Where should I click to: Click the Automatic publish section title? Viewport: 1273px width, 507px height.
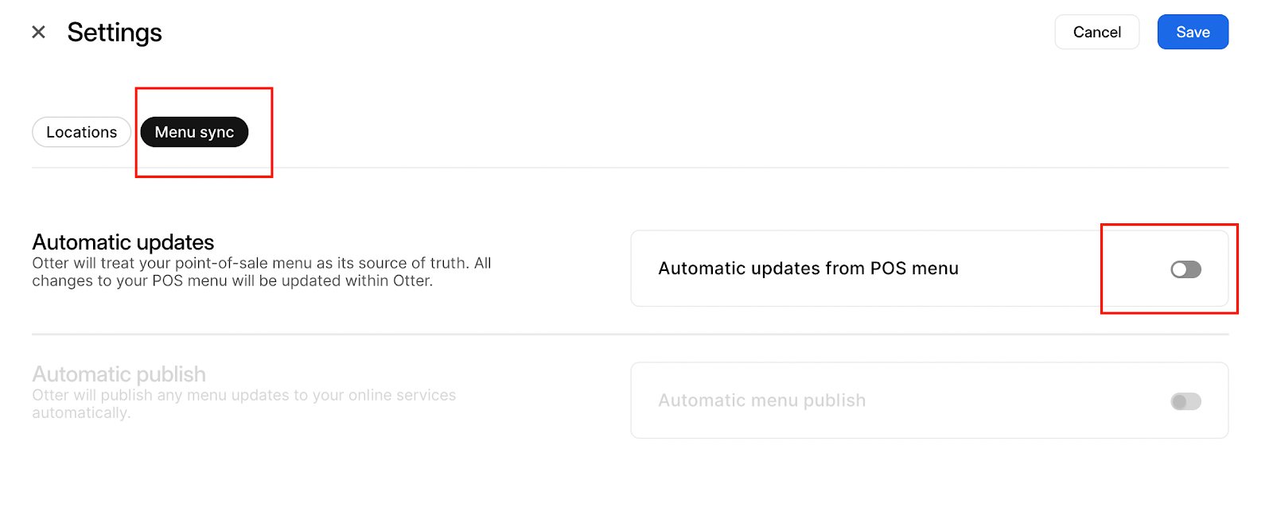tap(119, 373)
